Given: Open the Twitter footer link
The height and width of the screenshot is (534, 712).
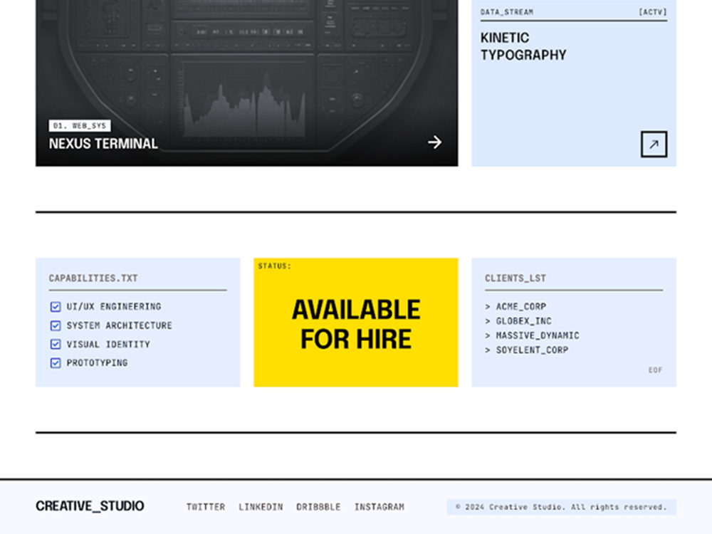Looking at the screenshot, I should click(206, 507).
